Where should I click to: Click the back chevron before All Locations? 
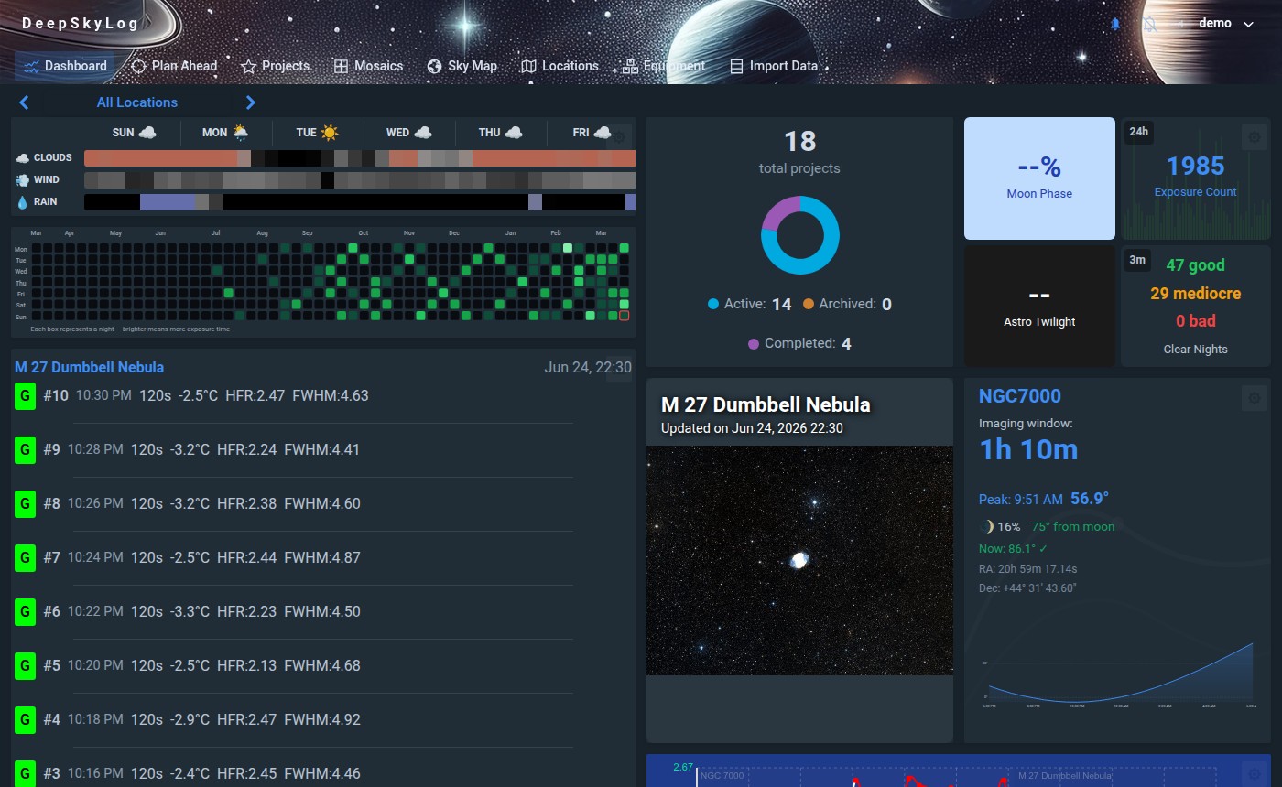pyautogui.click(x=25, y=102)
